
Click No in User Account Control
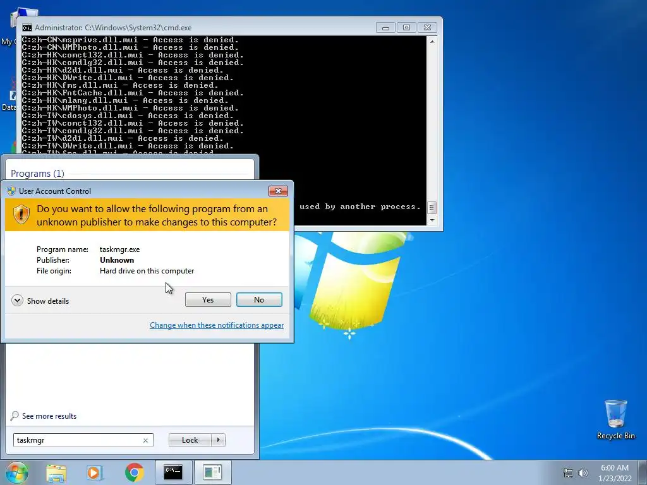259,300
